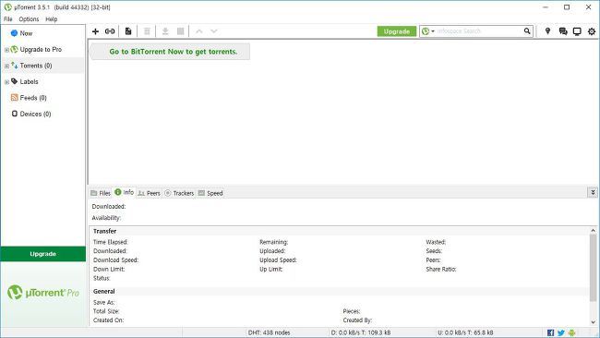Click the Start Torrent download icon
Image resolution: width=600 pixels, height=338 pixels.
tap(165, 31)
